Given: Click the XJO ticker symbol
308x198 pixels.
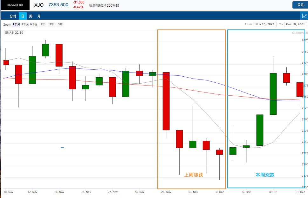Looking at the screenshot, I should pyautogui.click(x=39, y=5).
